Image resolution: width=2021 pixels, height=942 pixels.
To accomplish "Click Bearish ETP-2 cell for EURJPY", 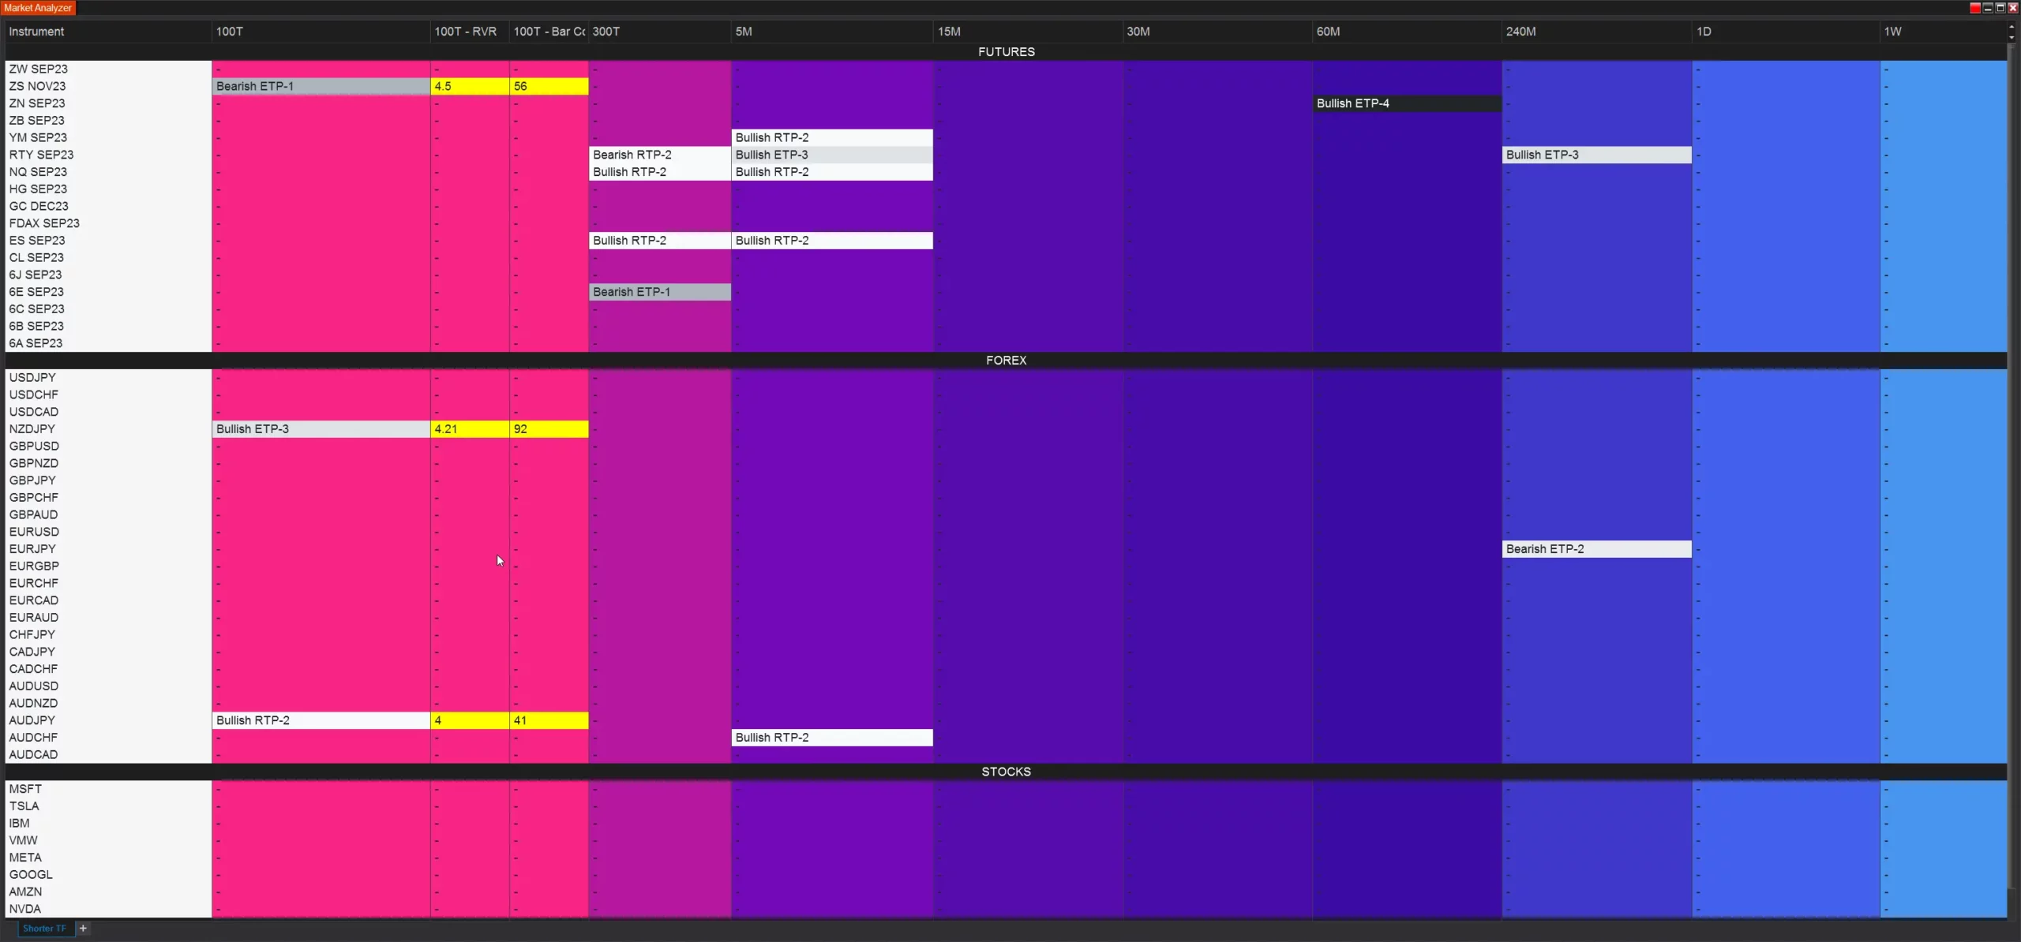I will coord(1595,549).
